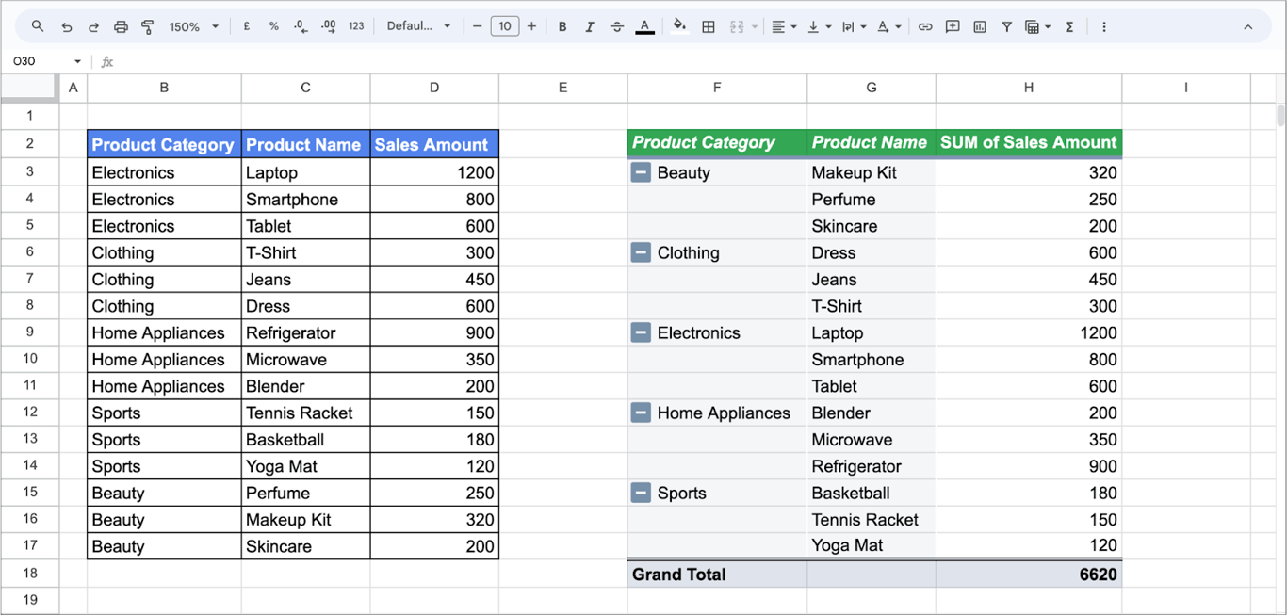The width and height of the screenshot is (1287, 615).
Task: Open the search menus magnifier tool
Action: (x=38, y=26)
